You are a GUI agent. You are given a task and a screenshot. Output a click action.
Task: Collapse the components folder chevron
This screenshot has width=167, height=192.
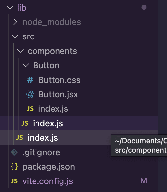(20, 51)
